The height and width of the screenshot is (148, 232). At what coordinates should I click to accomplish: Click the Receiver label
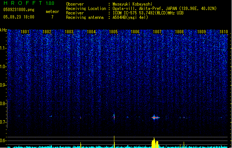tap(75, 13)
